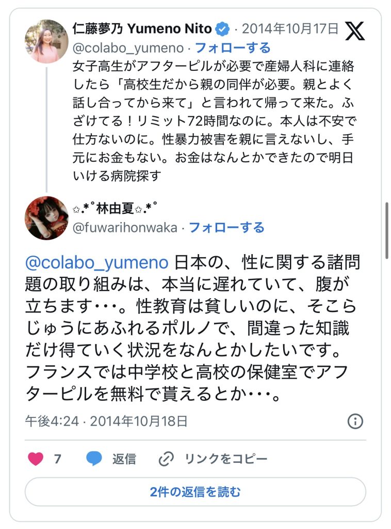
Task: Click the X logo icon
Action: [355, 30]
